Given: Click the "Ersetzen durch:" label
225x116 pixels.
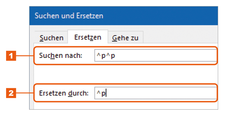Looking at the screenshot, I should click(64, 93).
